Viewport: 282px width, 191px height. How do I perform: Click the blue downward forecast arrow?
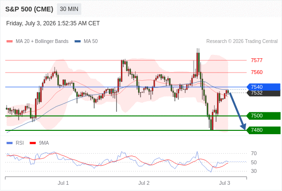pyautogui.click(x=238, y=111)
